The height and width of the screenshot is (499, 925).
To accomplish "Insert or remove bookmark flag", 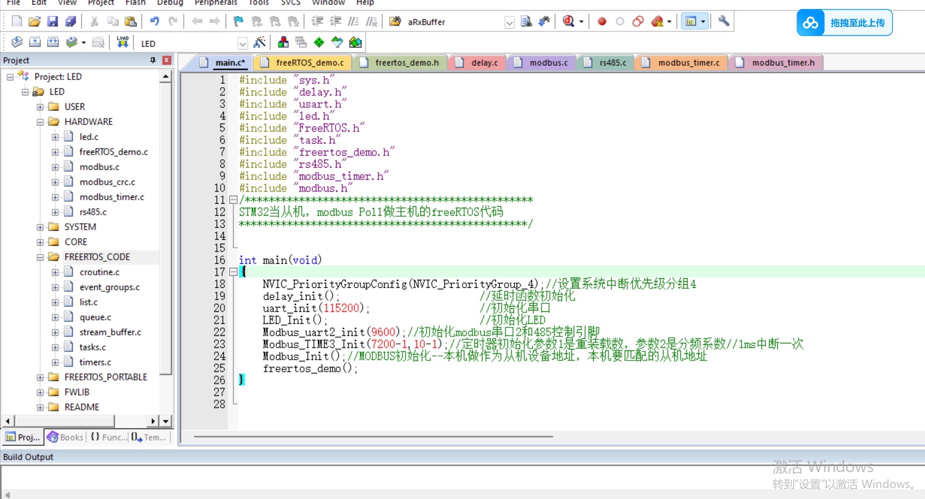I will pyautogui.click(x=239, y=22).
